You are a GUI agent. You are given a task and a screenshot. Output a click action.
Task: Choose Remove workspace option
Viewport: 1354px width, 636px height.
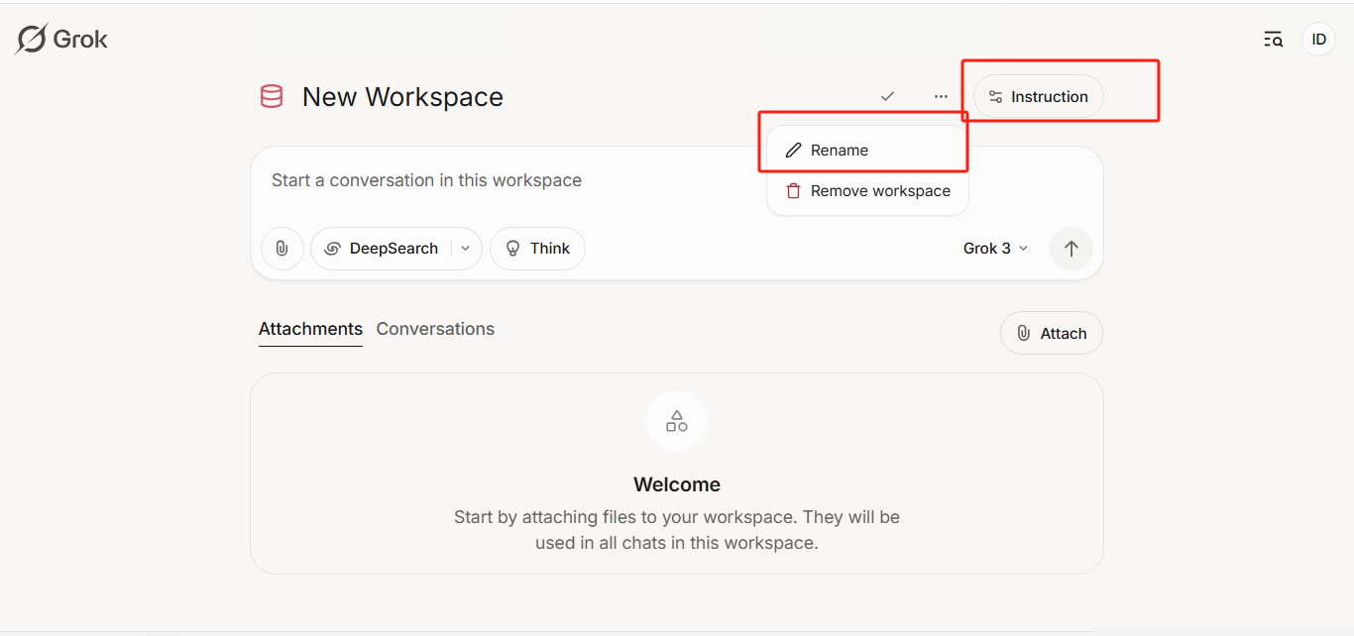pyautogui.click(x=866, y=191)
